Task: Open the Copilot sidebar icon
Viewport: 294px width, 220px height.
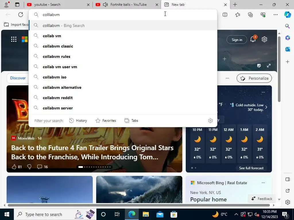Action: pos(287,15)
